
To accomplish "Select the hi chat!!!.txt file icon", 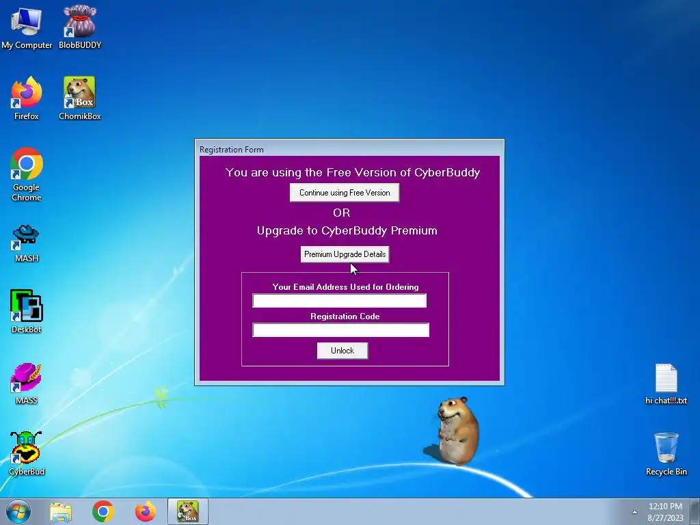I will (666, 384).
